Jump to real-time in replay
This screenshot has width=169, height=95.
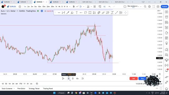[x=83, y=79]
